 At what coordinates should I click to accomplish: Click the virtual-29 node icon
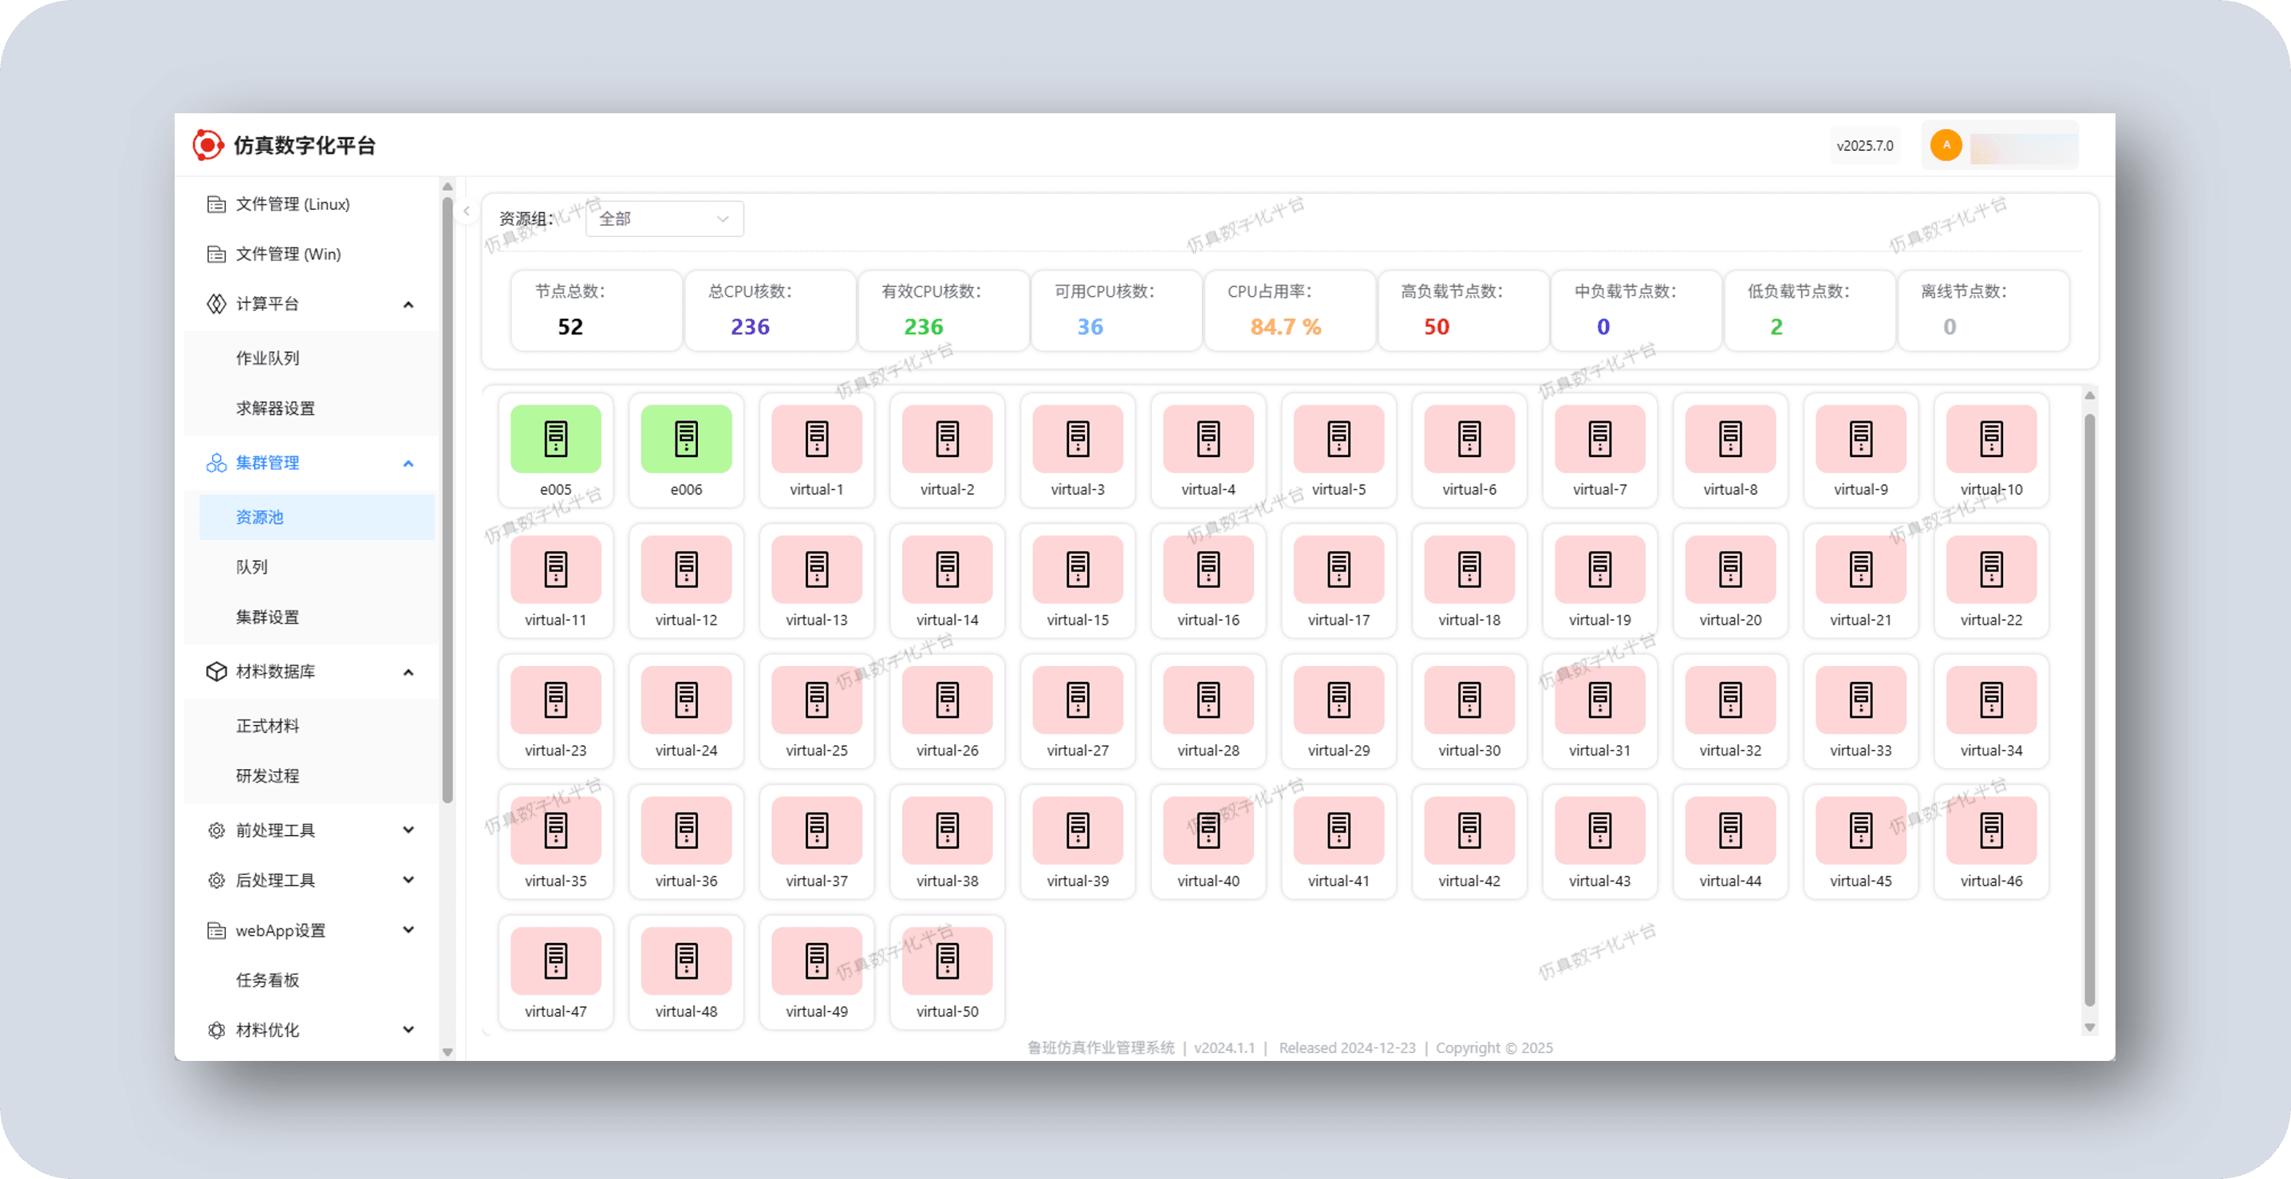pos(1339,700)
